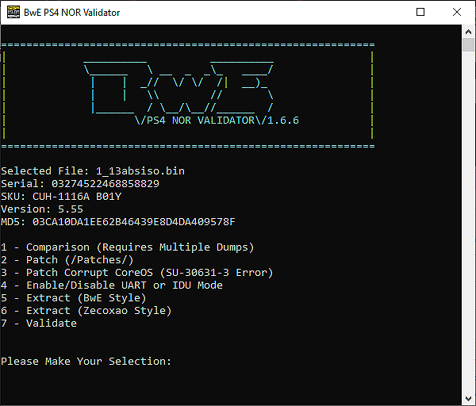Click the window title text

(72, 13)
